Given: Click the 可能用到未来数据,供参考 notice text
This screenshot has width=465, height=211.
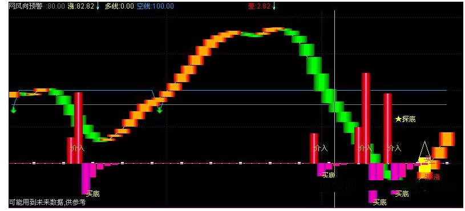Looking at the screenshot, I should point(47,202).
